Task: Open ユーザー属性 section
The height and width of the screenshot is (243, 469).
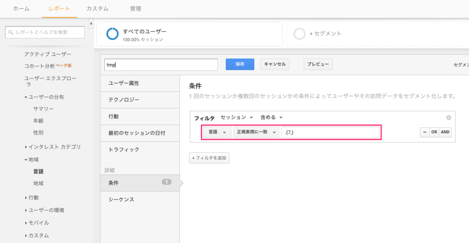Action: [x=140, y=83]
